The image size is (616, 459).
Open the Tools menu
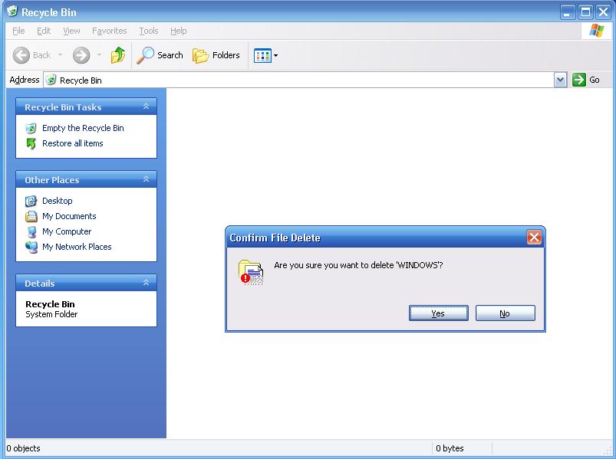coord(149,31)
